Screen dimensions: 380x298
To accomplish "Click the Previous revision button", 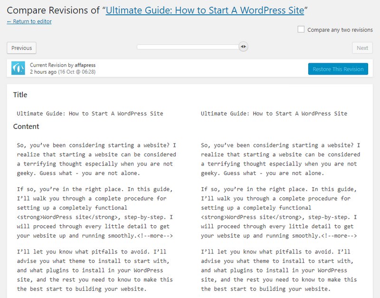I will [21, 48].
